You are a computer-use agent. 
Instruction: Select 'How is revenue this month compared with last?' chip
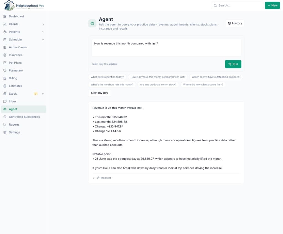[x=158, y=77]
